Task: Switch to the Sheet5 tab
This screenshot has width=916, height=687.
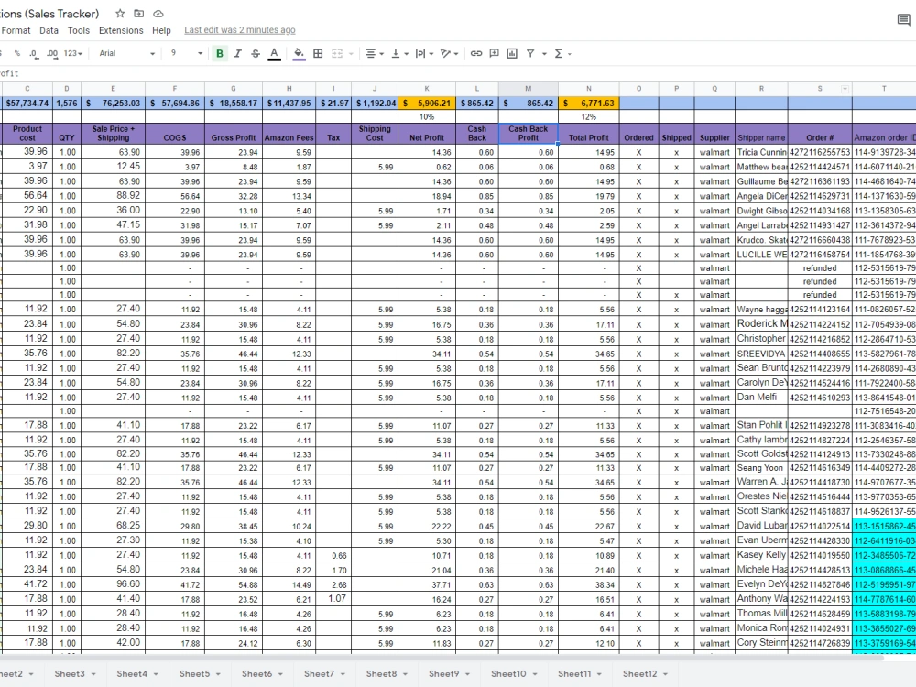Action: [194, 673]
